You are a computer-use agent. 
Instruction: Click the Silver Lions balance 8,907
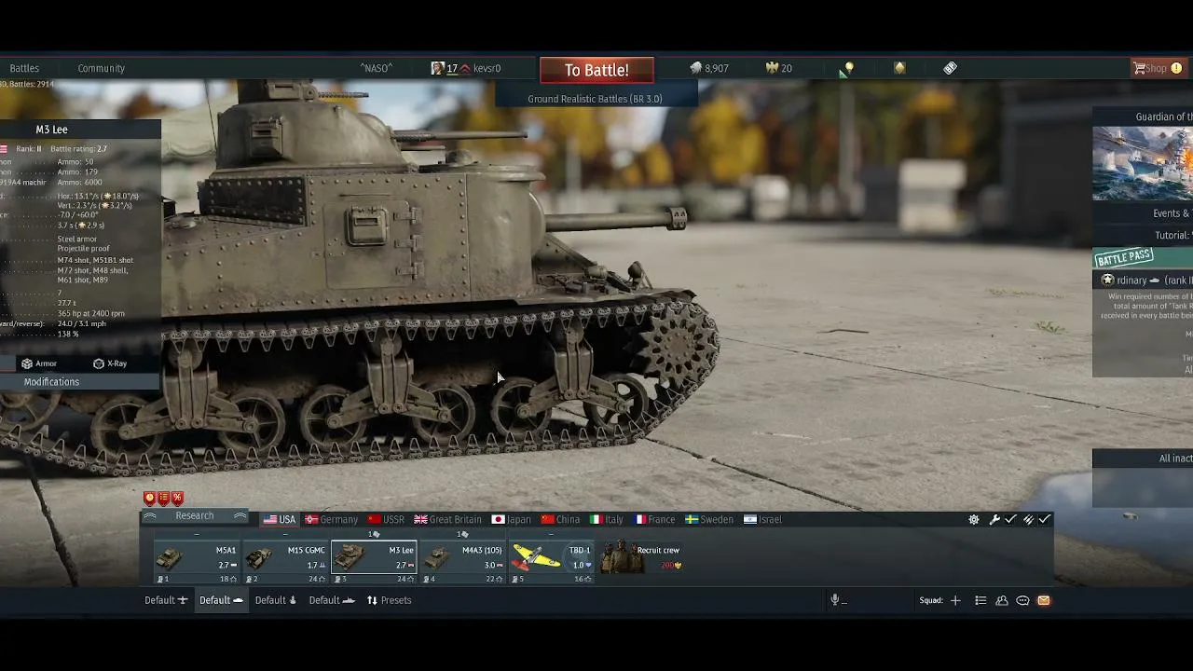pyautogui.click(x=708, y=68)
